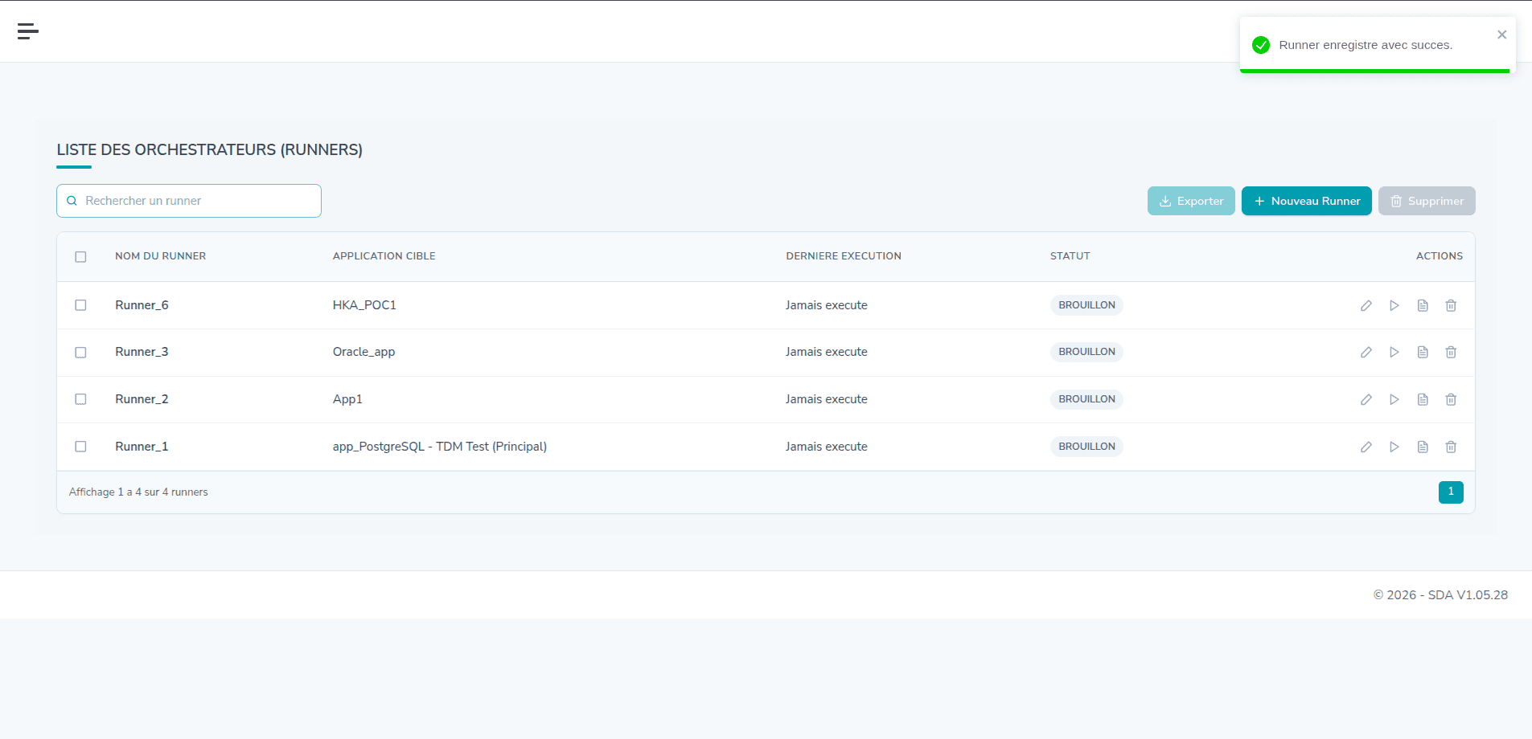The height and width of the screenshot is (739, 1532).
Task: Click the BROUILLON badge for Runner_6
Action: point(1086,305)
